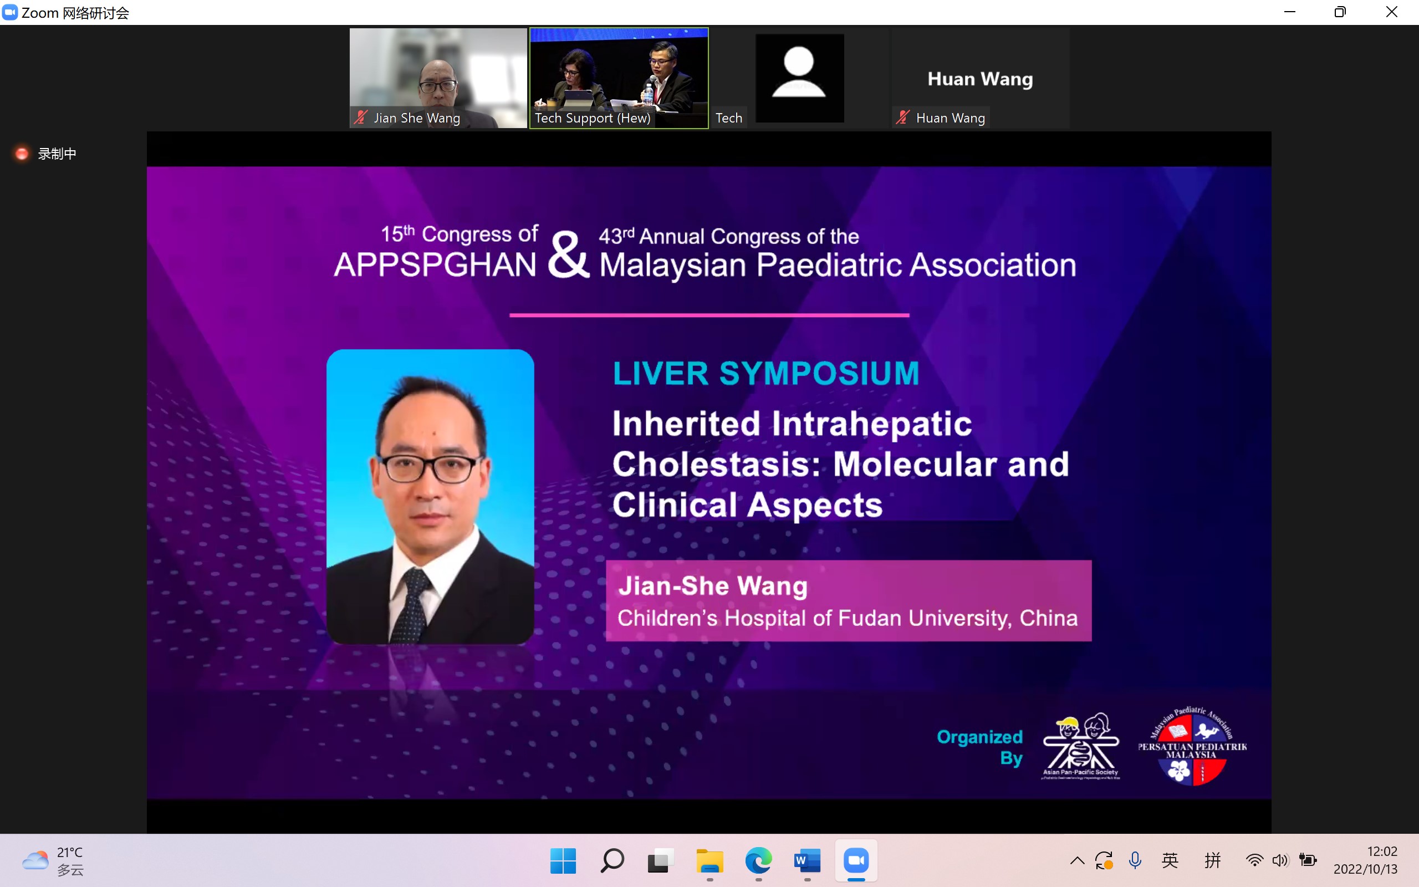
Task: Restore down the Zoom webinar window
Action: pyautogui.click(x=1340, y=12)
